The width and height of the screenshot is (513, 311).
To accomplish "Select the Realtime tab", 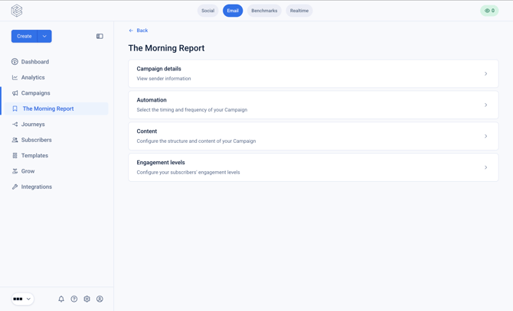I will point(299,11).
